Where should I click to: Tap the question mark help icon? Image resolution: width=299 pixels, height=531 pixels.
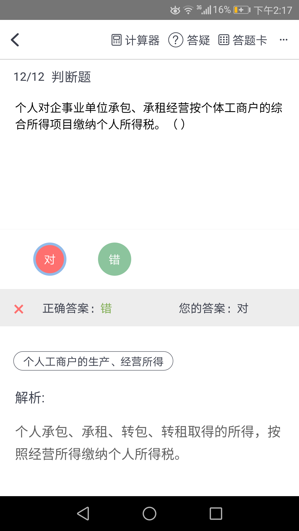tap(176, 40)
